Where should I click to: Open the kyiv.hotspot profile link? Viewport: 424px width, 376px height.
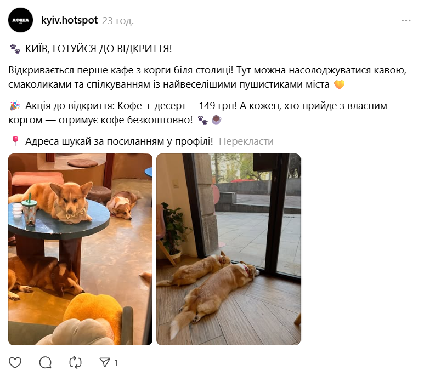[x=70, y=20]
